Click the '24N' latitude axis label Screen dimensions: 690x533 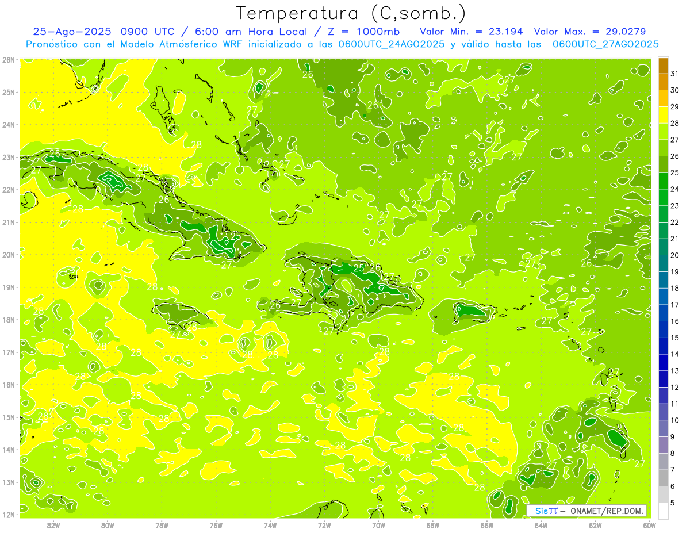point(9,125)
